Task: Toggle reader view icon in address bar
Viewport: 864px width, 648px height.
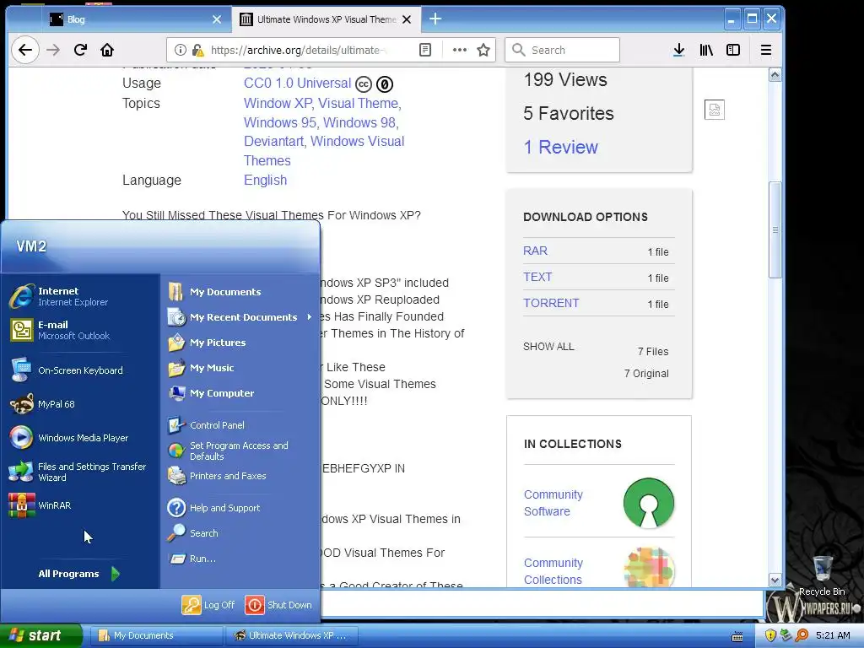Action: point(425,50)
